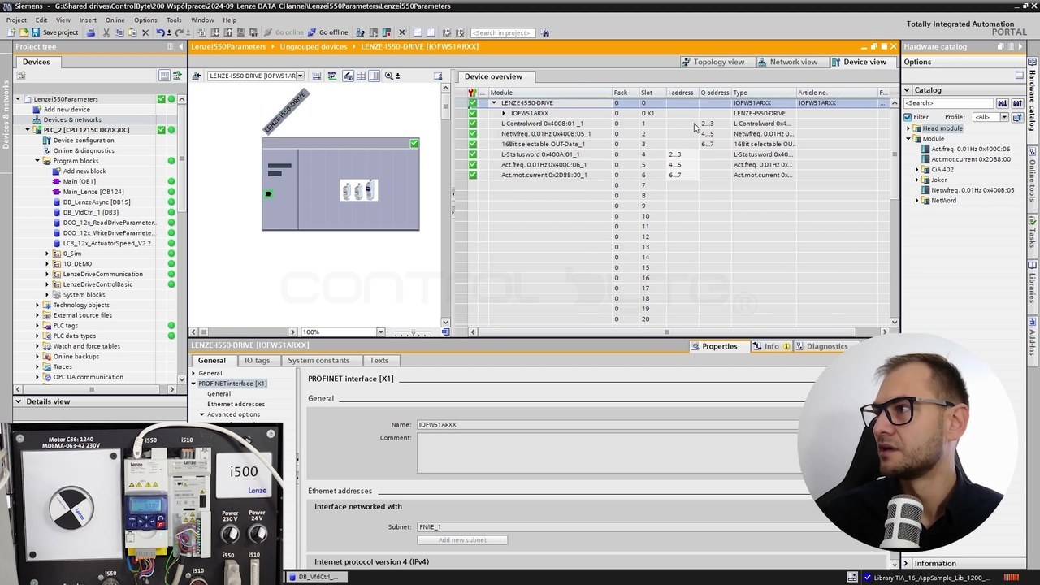Collapse the Advanced options section
The height and width of the screenshot is (585, 1040).
[202, 414]
